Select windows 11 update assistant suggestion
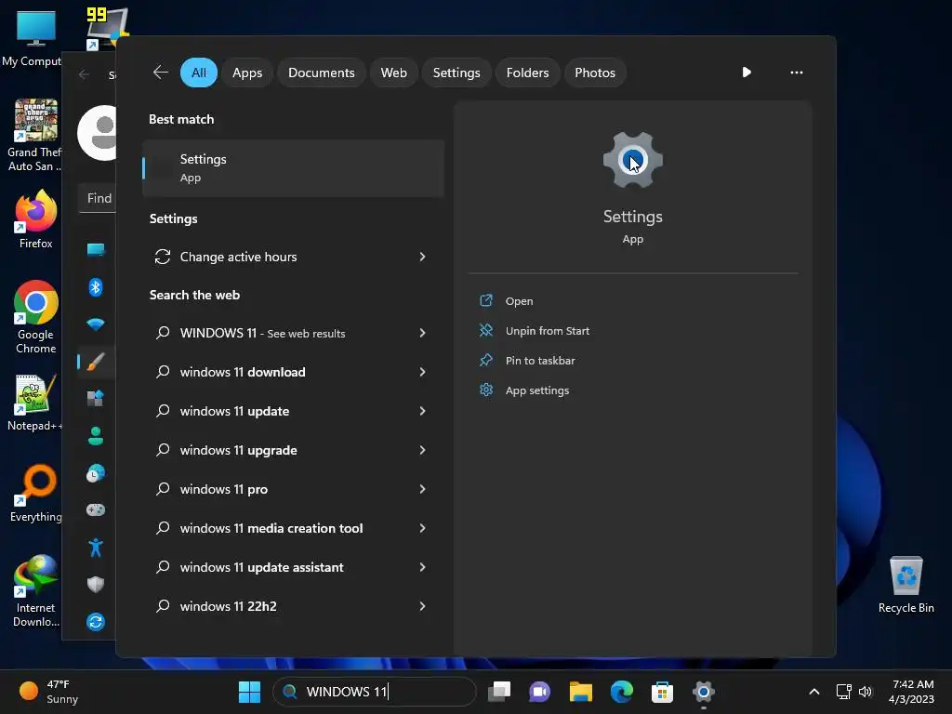This screenshot has height=714, width=952. coord(293,567)
